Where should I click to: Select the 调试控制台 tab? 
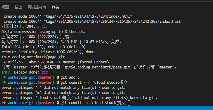(37, 7)
